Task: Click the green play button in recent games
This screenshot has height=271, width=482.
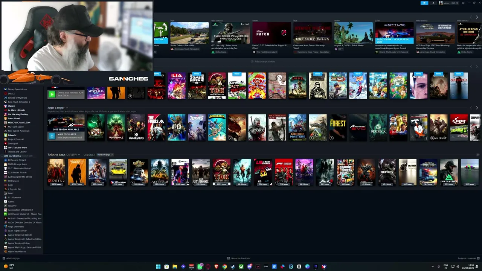Action: [x=52, y=94]
